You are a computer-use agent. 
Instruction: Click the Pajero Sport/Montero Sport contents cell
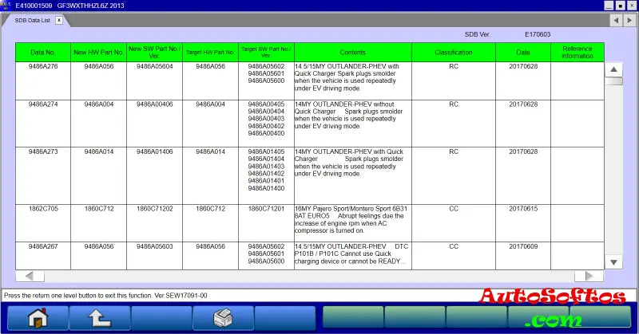point(353,223)
